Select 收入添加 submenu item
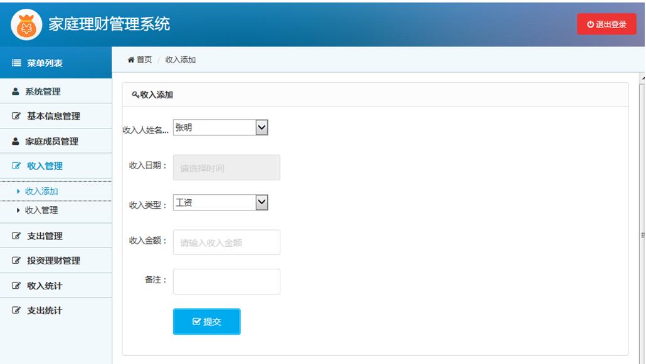Screen dimensions: 646x364 [41, 192]
